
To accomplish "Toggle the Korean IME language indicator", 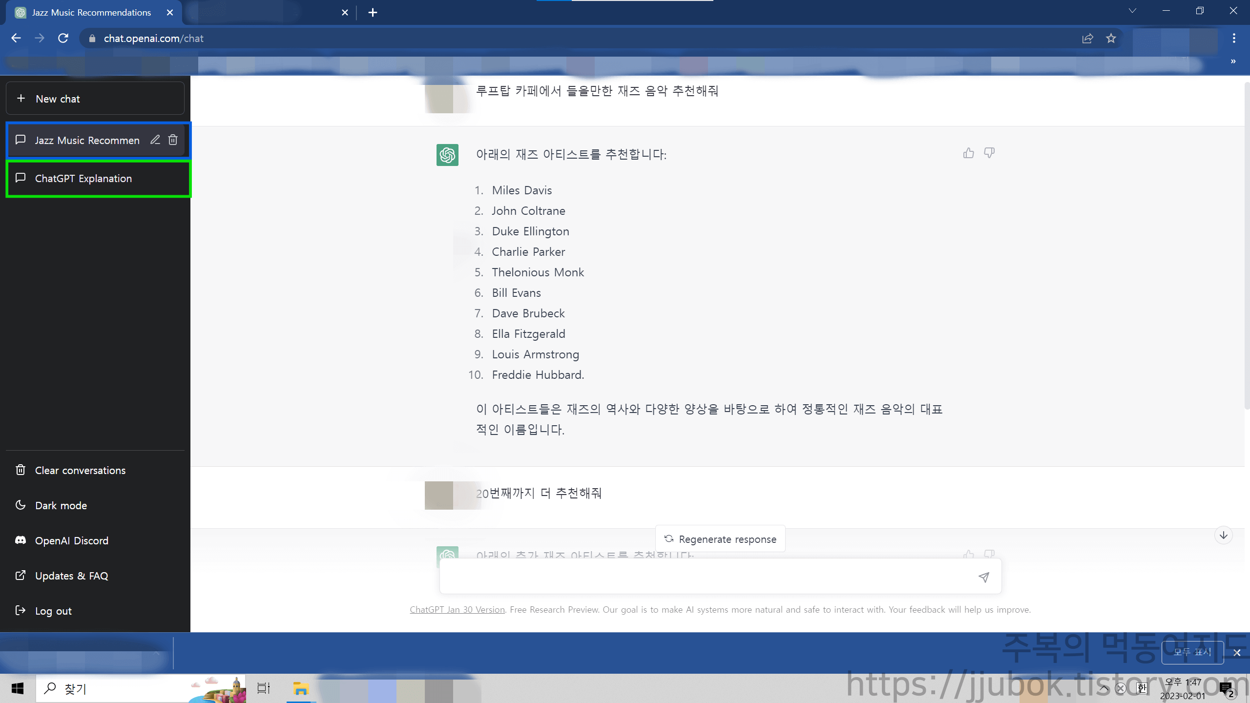I will (x=1142, y=688).
